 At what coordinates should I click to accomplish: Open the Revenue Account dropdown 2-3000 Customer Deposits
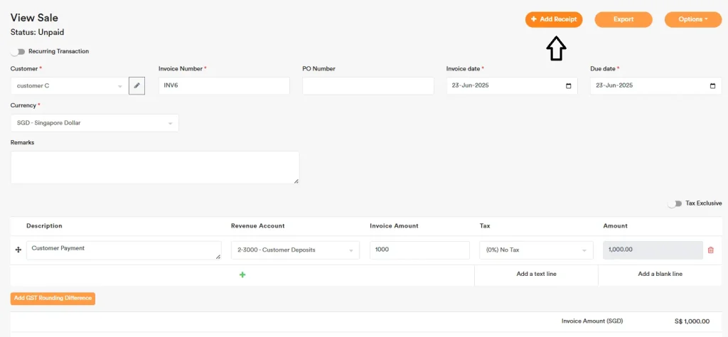[295, 250]
